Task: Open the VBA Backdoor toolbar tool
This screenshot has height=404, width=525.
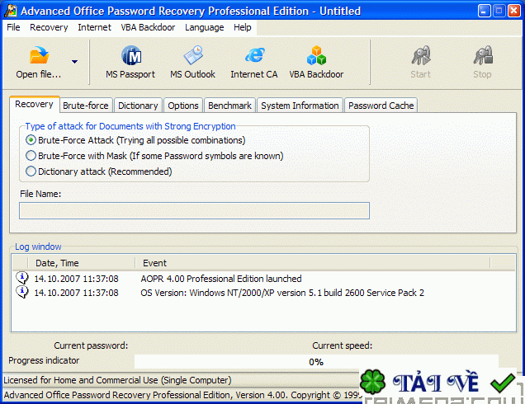Action: tap(316, 62)
